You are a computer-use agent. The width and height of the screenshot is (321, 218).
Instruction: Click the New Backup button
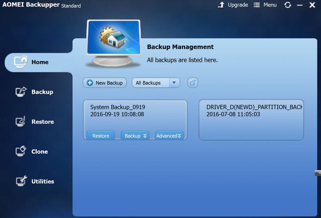(x=105, y=83)
